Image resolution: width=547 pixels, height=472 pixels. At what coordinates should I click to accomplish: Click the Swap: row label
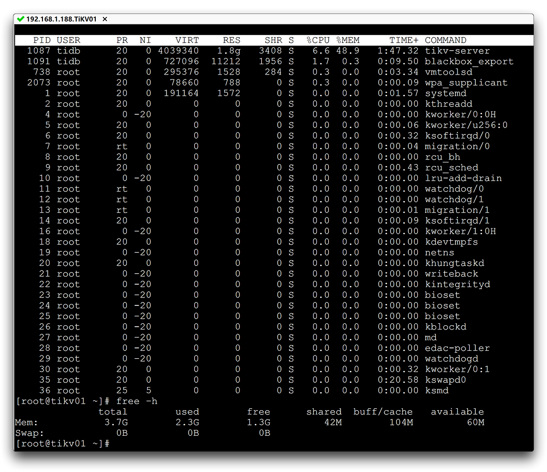pyautogui.click(x=30, y=433)
